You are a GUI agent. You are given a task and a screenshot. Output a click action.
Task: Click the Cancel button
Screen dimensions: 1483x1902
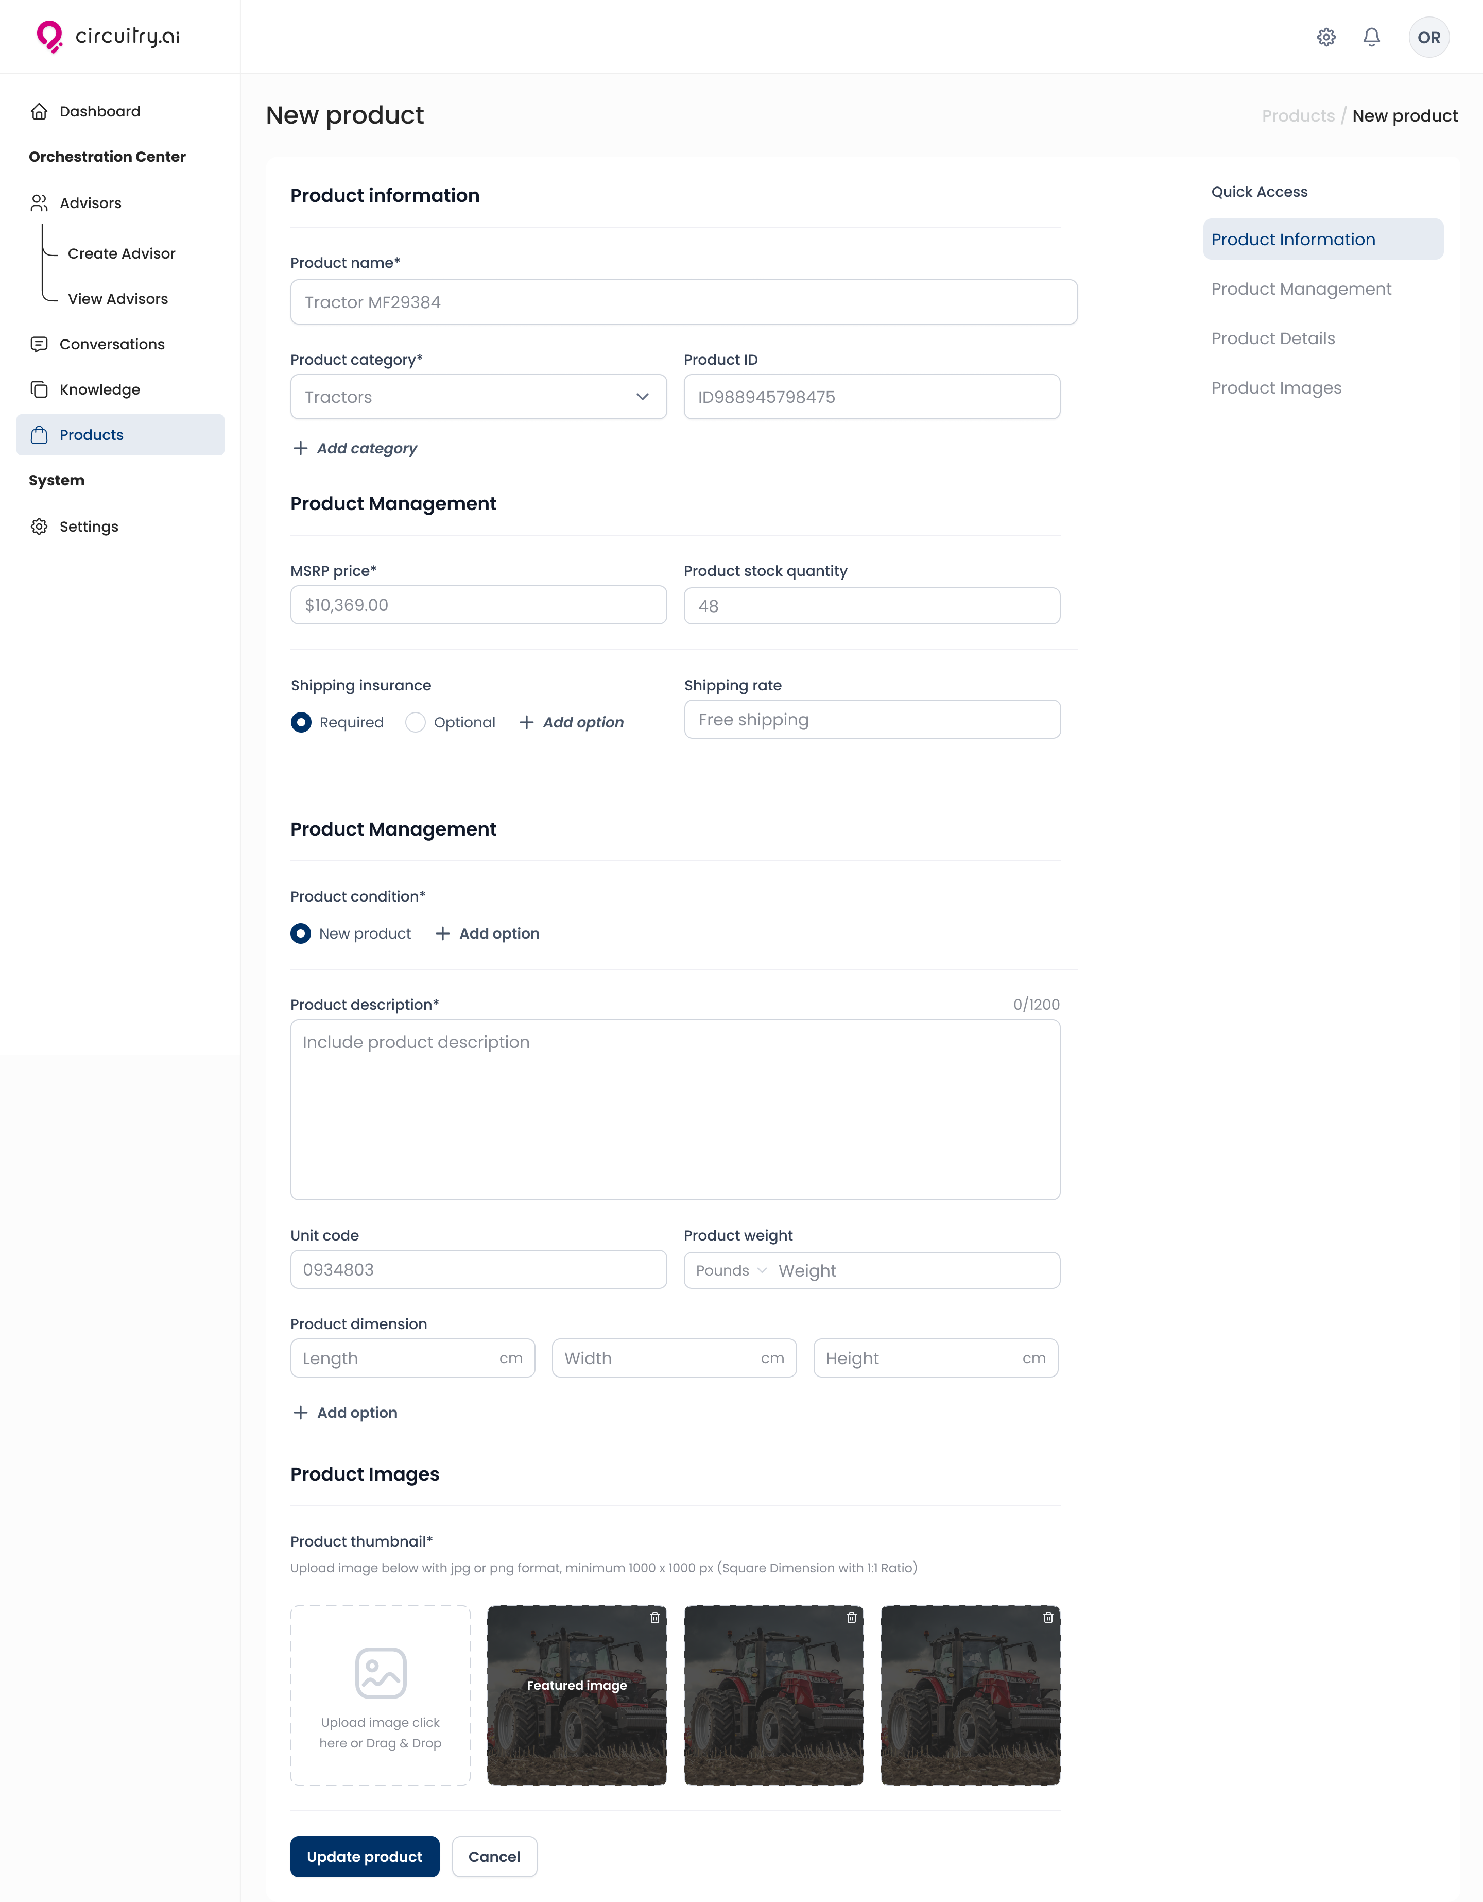tap(493, 1857)
